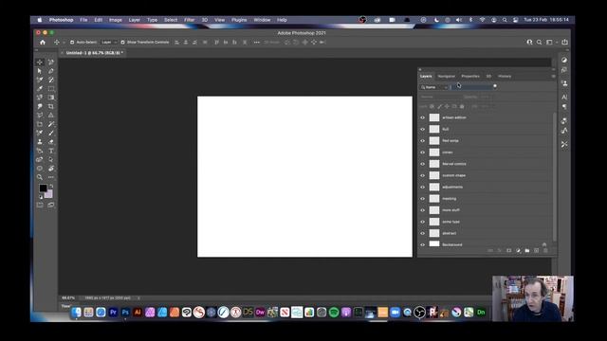Toggle Quick Mask mode

click(x=40, y=205)
